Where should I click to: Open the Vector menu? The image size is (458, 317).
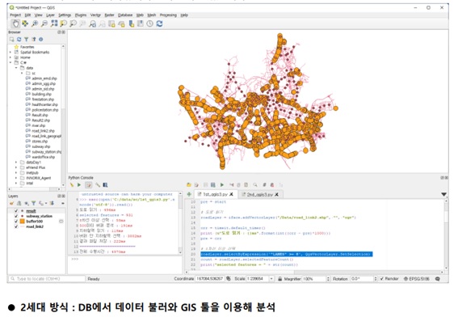coord(95,15)
